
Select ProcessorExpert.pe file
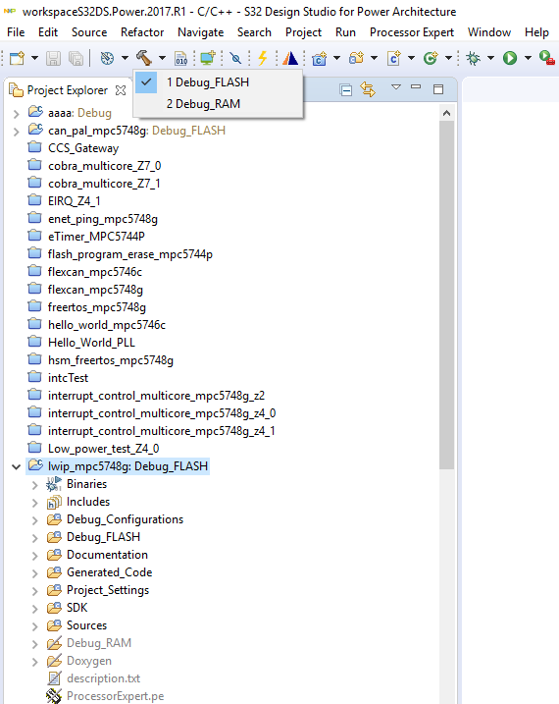[115, 696]
